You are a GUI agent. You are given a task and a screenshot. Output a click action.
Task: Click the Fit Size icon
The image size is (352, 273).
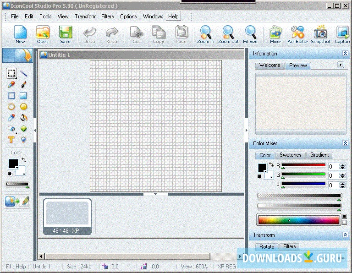pos(250,34)
